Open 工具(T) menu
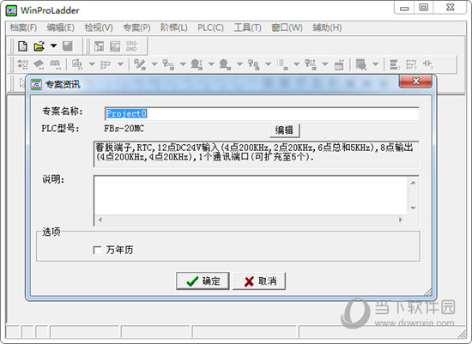The height and width of the screenshot is (344, 472). (x=247, y=27)
